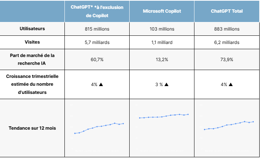This screenshot has width=260, height=158.
Task: Click the "Part de marché de la recherche IA" label
Action: coord(32,59)
